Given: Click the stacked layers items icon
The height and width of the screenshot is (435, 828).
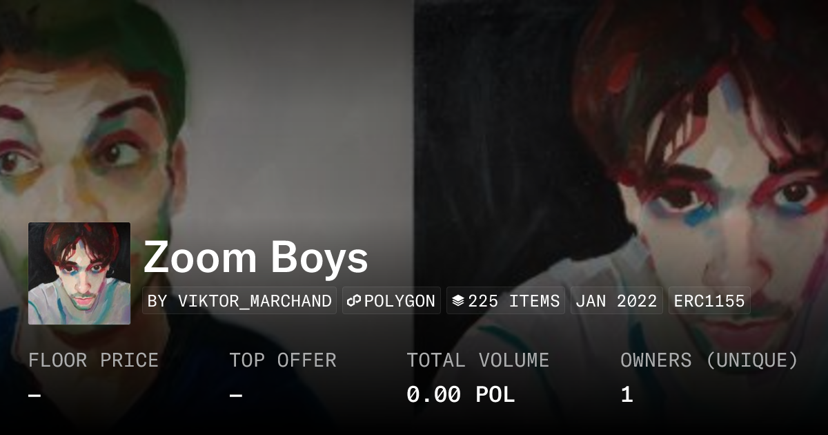Looking at the screenshot, I should point(458,301).
